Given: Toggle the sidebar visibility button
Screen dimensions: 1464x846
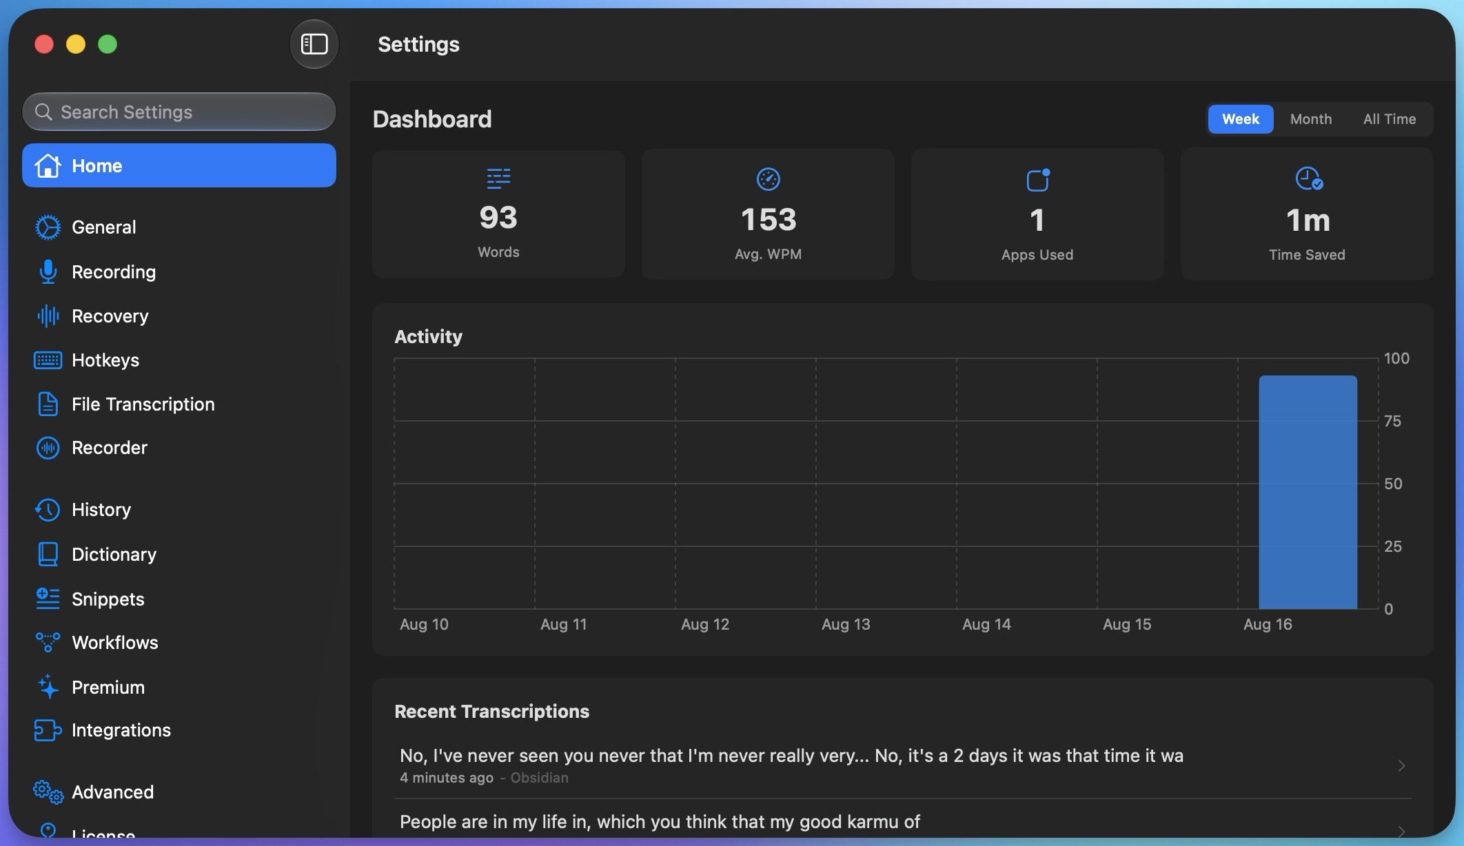Looking at the screenshot, I should point(314,44).
